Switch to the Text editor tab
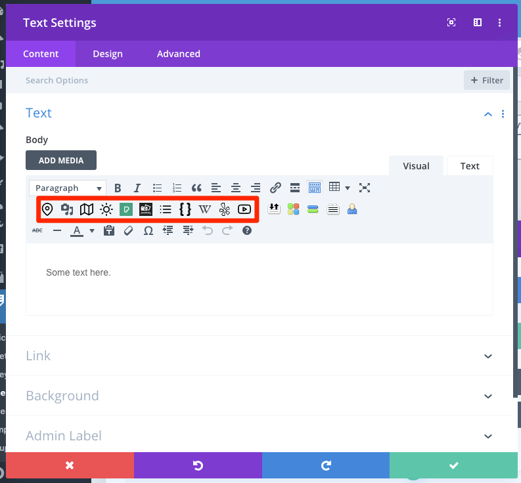The height and width of the screenshot is (483, 521). click(469, 166)
